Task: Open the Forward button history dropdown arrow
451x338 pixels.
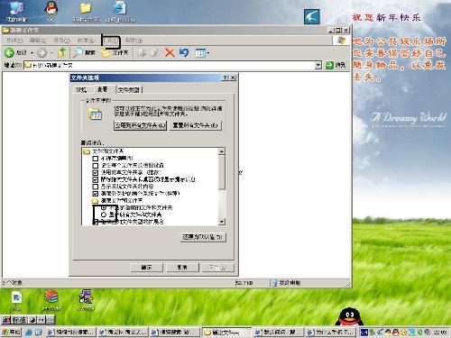Action: [x=51, y=53]
